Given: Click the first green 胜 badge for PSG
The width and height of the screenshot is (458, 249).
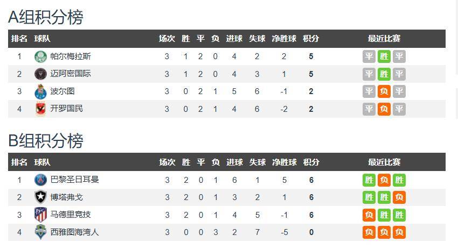Looking at the screenshot, I should click(369, 180).
